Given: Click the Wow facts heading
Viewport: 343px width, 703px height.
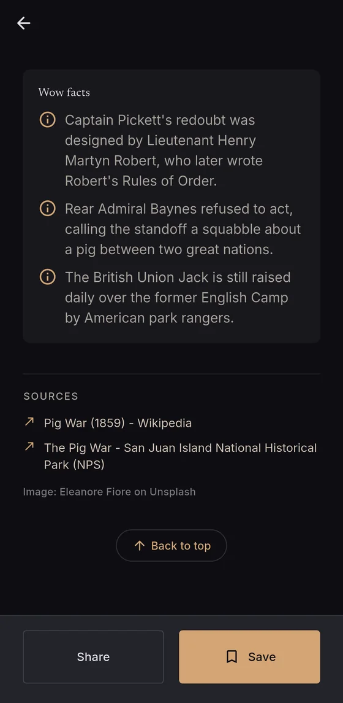Looking at the screenshot, I should [64, 92].
